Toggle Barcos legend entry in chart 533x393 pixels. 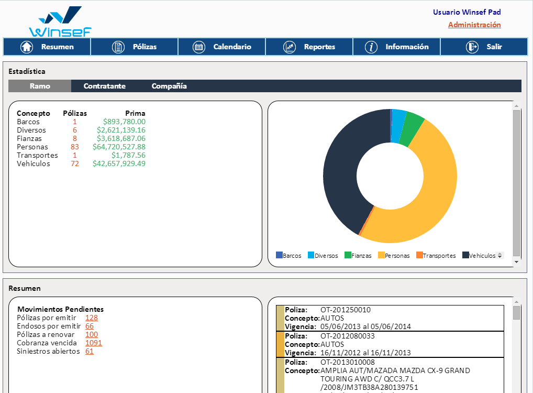point(288,256)
